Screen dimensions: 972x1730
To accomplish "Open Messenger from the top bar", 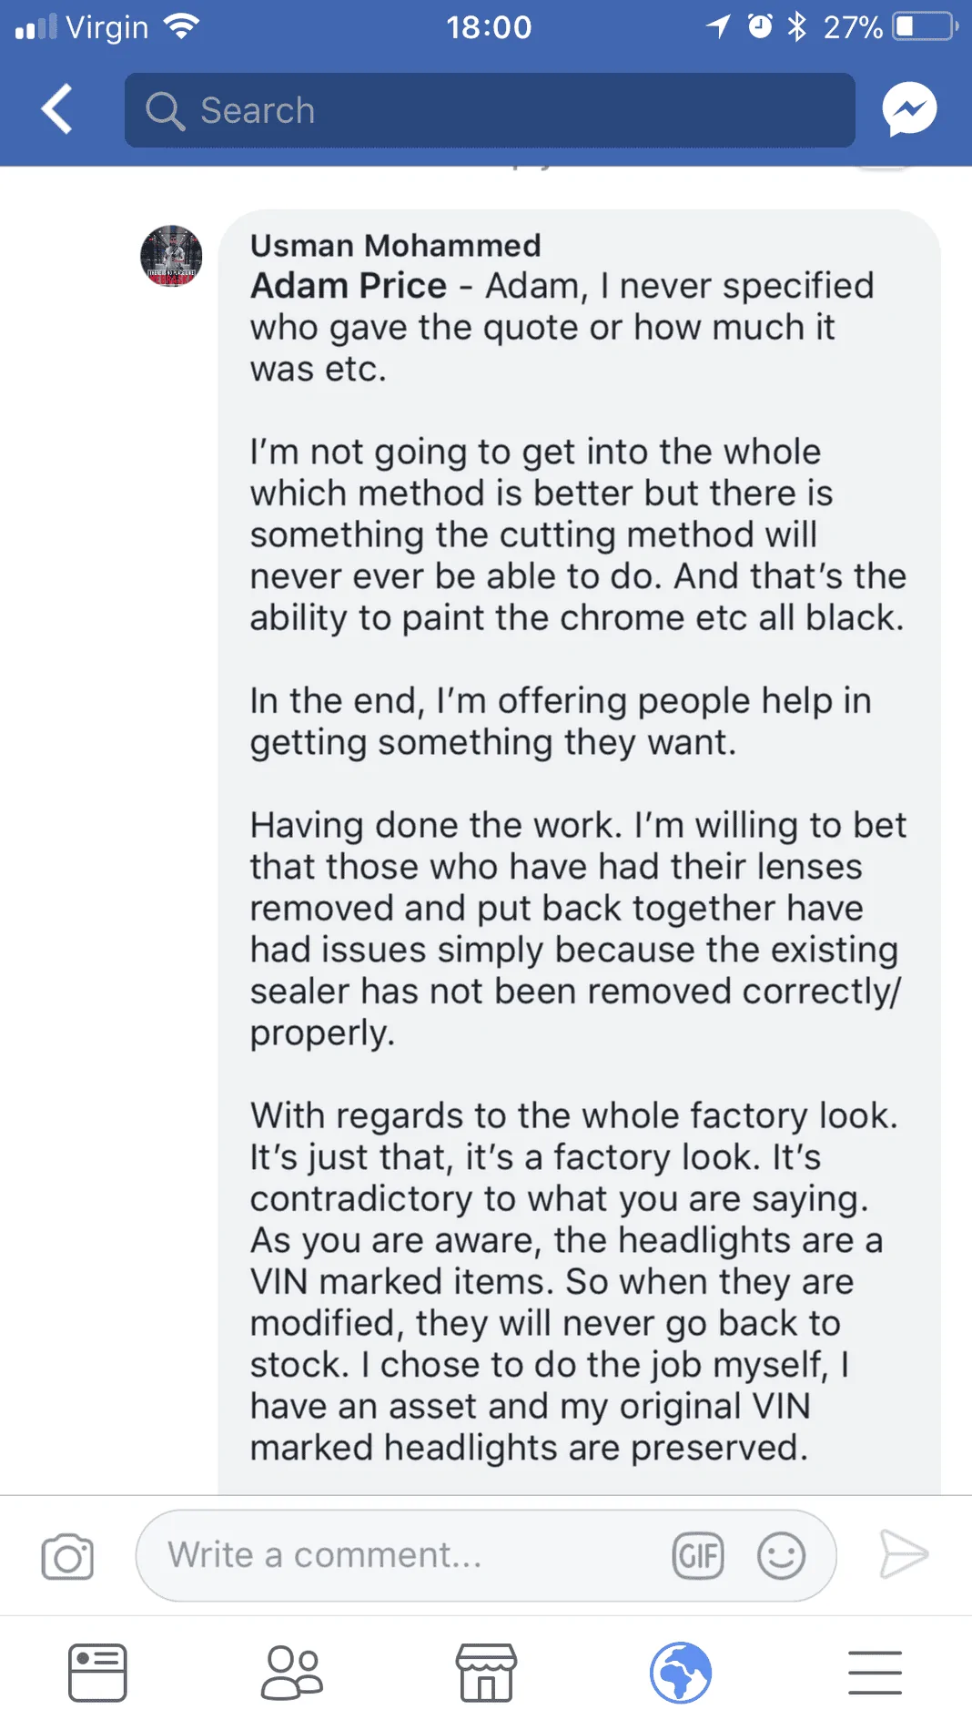I will click(x=909, y=109).
